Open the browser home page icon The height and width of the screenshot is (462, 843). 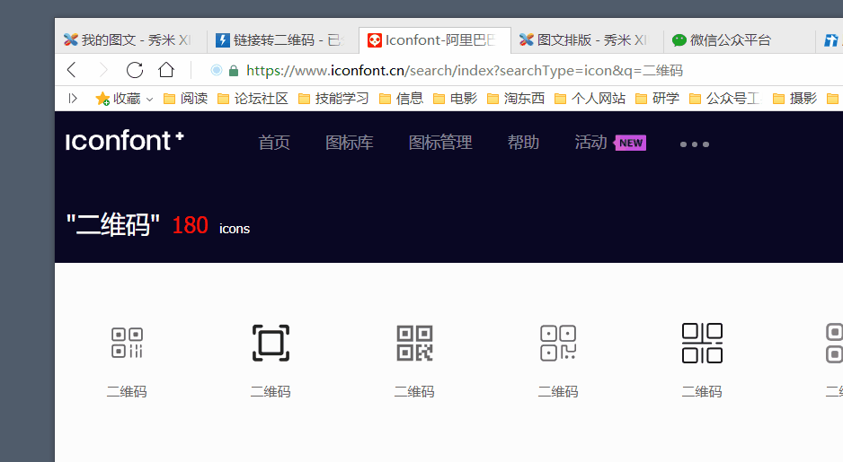click(166, 70)
